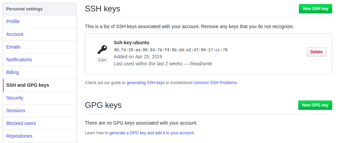Open the Sessions page
The width and height of the screenshot is (348, 143).
pyautogui.click(x=16, y=111)
